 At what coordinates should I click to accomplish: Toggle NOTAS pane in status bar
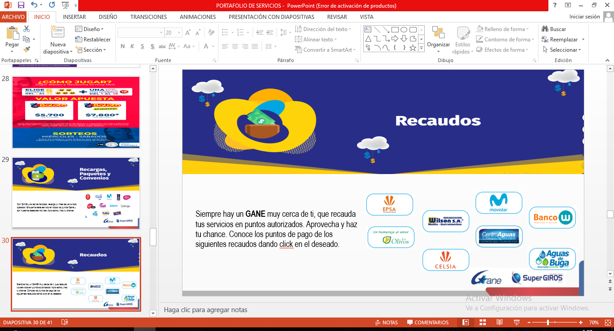pyautogui.click(x=386, y=322)
